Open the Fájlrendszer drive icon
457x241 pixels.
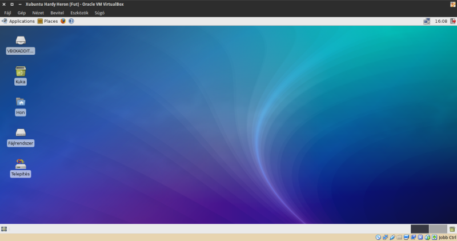(21, 132)
